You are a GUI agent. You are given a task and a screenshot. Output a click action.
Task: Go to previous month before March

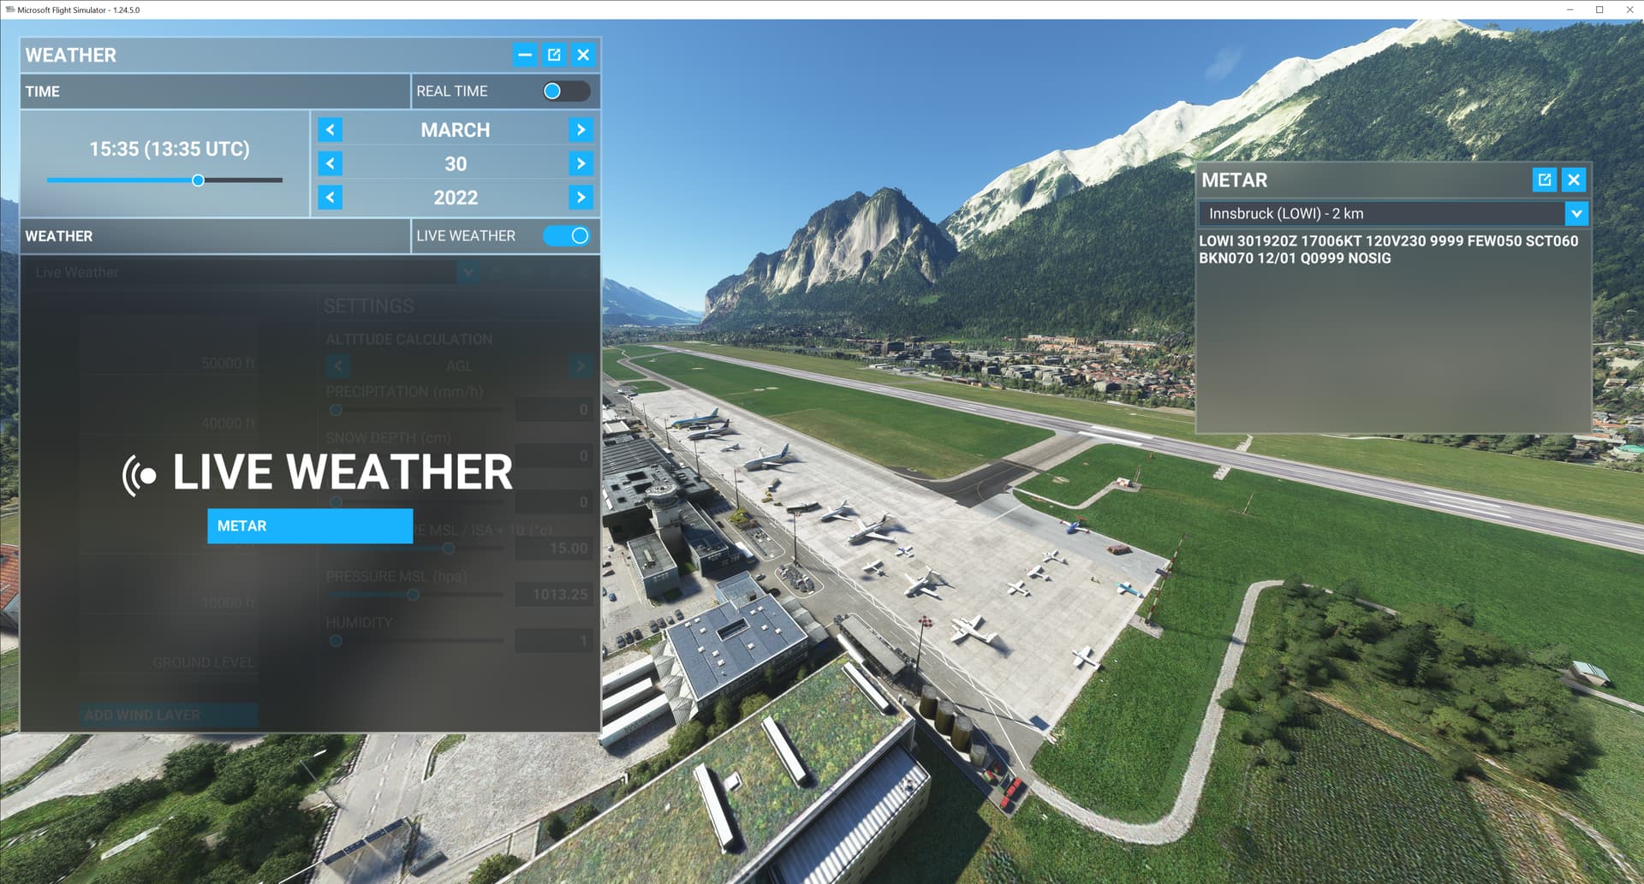coord(331,130)
